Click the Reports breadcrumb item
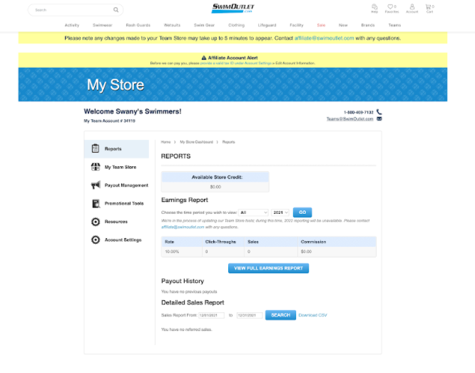The width and height of the screenshot is (475, 373). (228, 142)
